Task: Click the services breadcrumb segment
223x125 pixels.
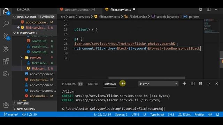Action: tap(84, 17)
